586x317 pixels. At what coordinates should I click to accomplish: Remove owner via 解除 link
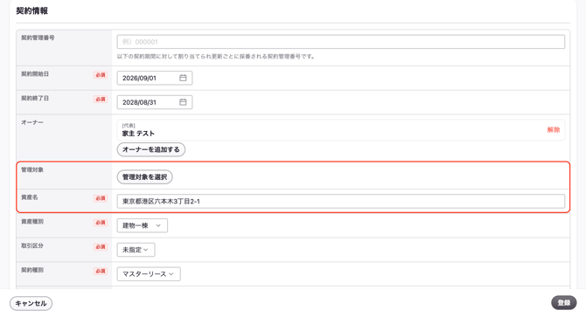click(x=554, y=130)
